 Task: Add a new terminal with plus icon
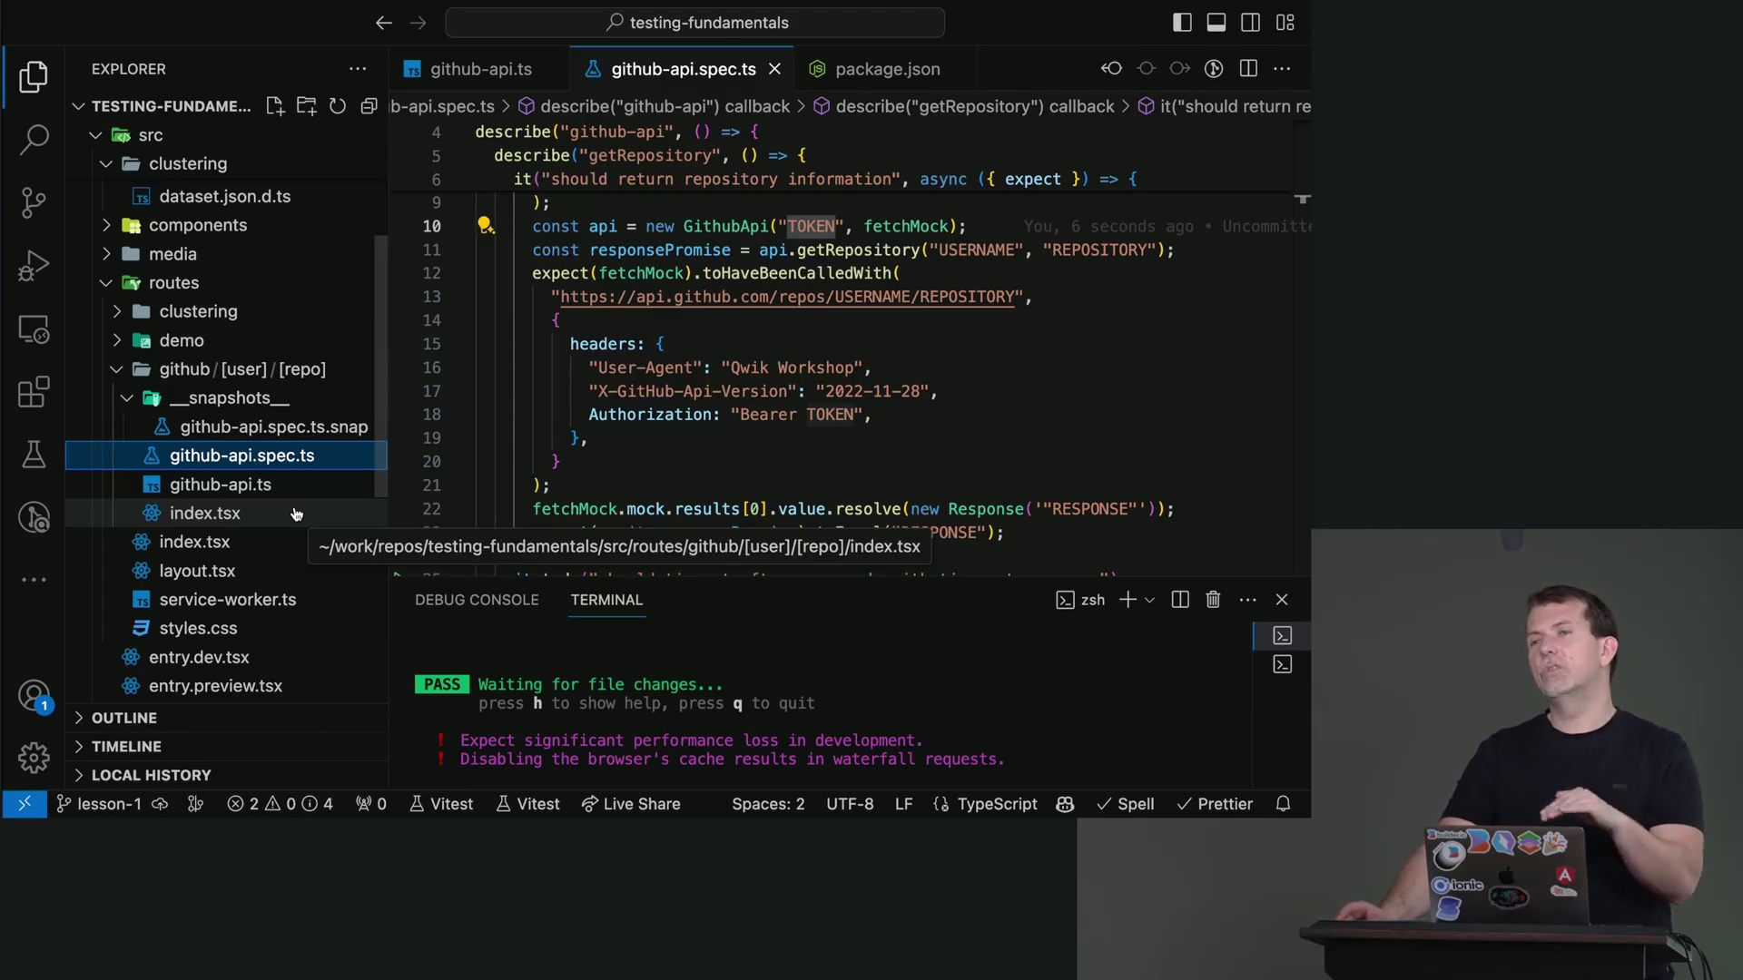coord(1128,600)
